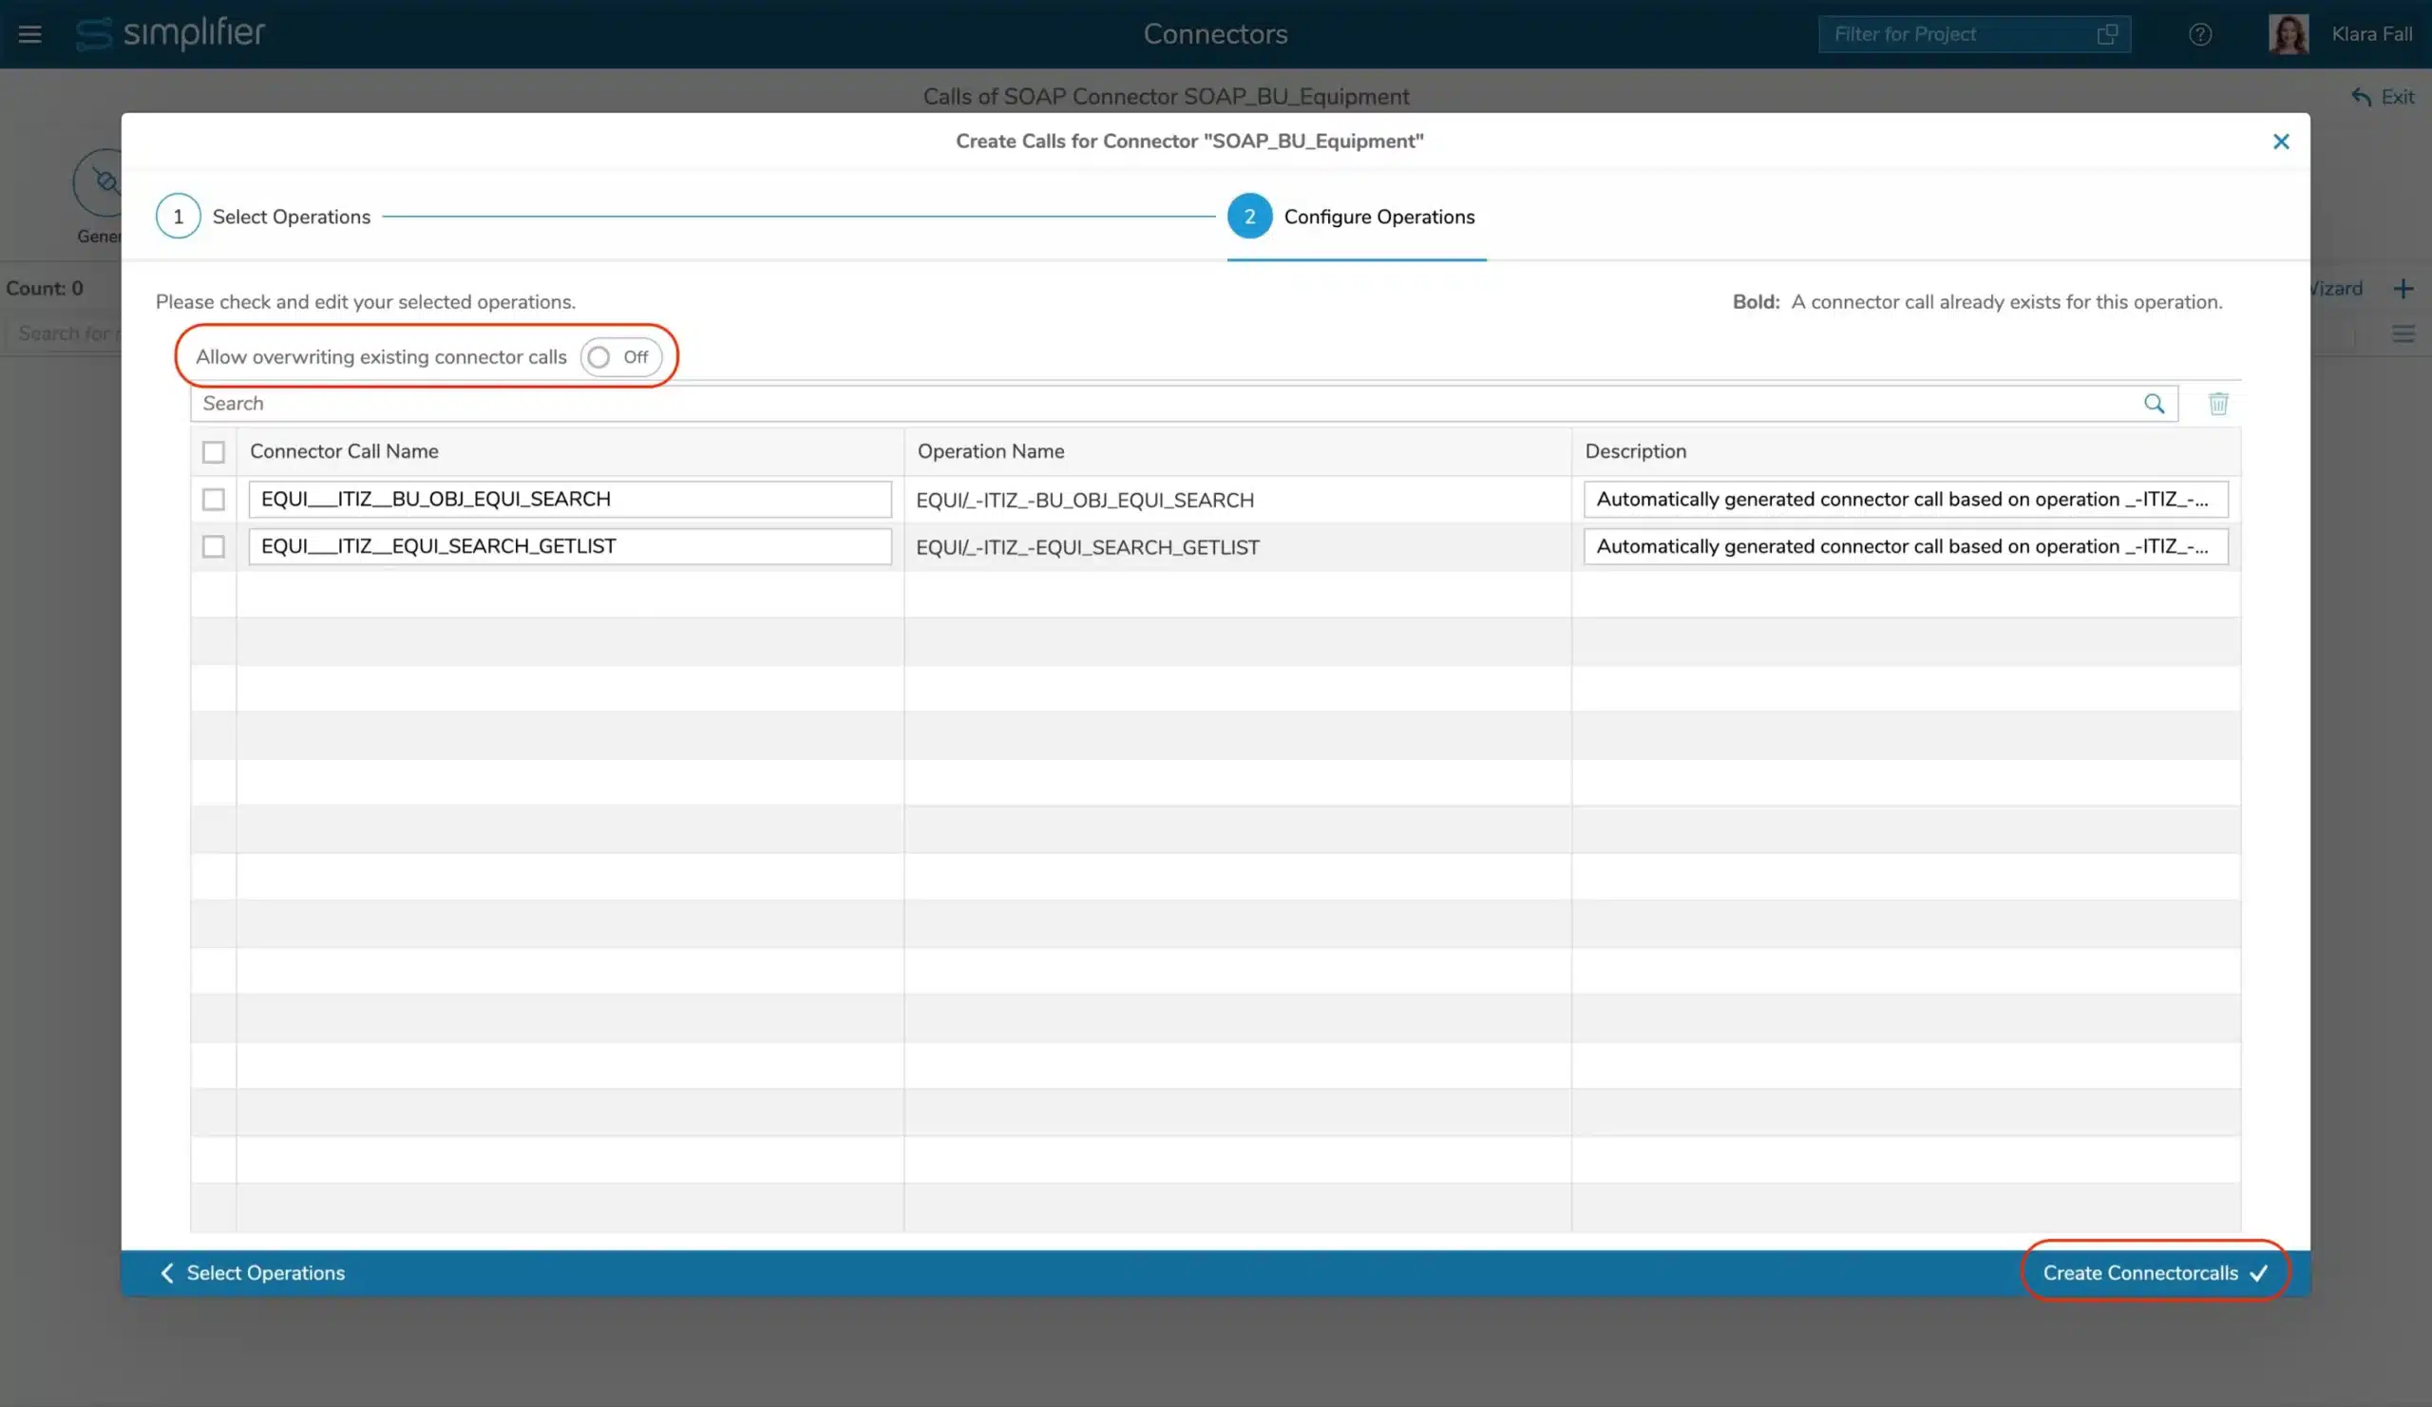Click the plus add icon at right
Screen dimensions: 2432x1407
click(2403, 289)
